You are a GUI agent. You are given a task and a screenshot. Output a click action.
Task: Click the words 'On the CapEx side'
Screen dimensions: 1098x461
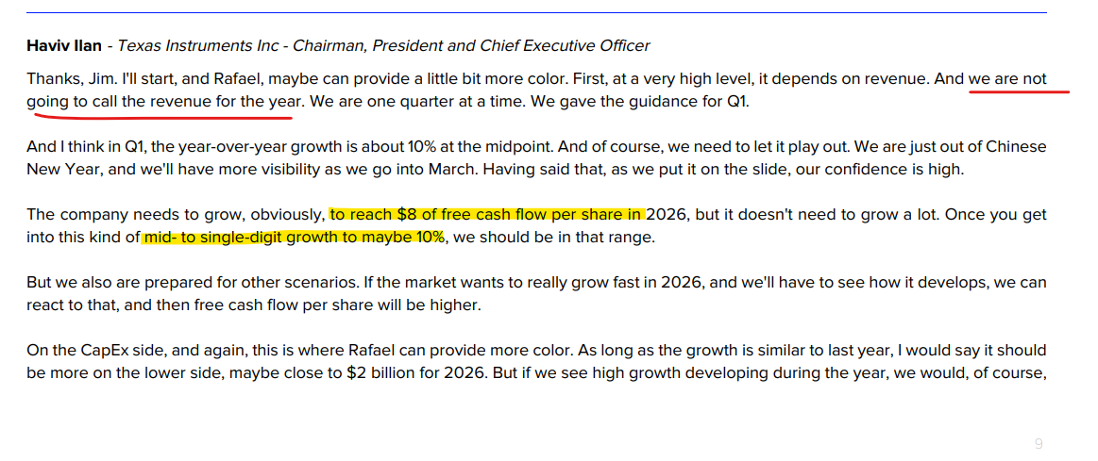pos(93,351)
